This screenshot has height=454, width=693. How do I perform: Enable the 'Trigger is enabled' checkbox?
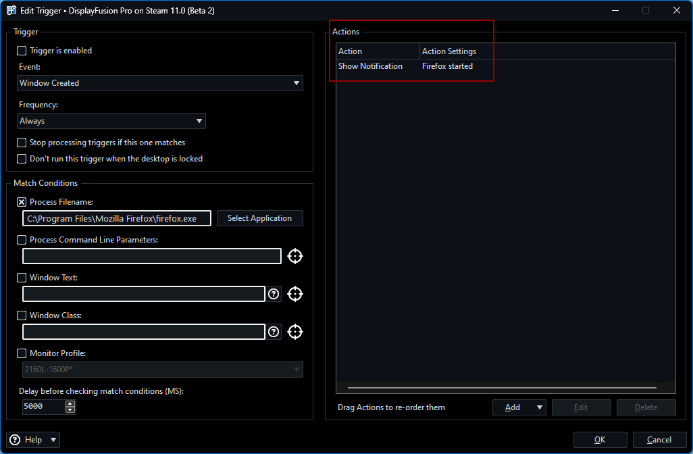[22, 51]
